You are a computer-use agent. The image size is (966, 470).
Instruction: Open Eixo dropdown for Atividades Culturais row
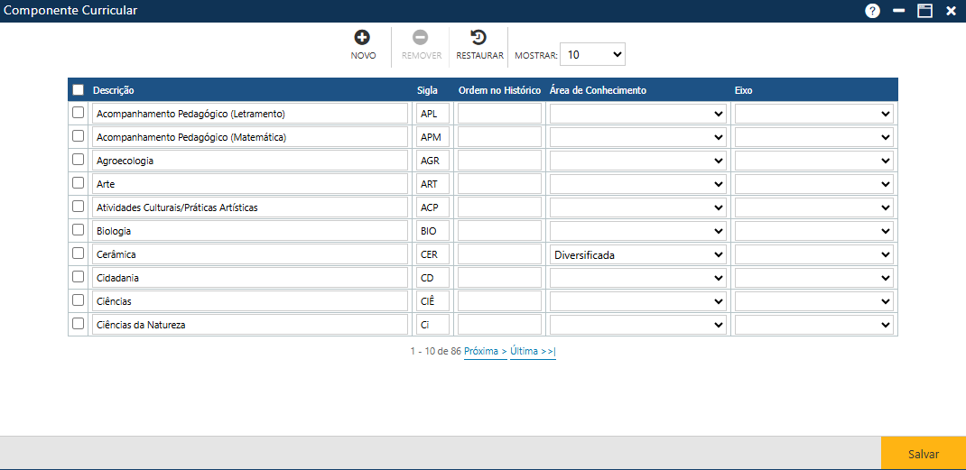tap(813, 207)
